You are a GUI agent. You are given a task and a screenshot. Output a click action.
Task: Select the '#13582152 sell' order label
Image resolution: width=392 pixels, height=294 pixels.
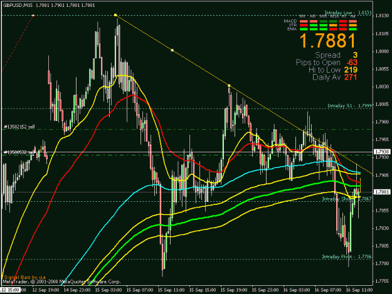(19, 127)
